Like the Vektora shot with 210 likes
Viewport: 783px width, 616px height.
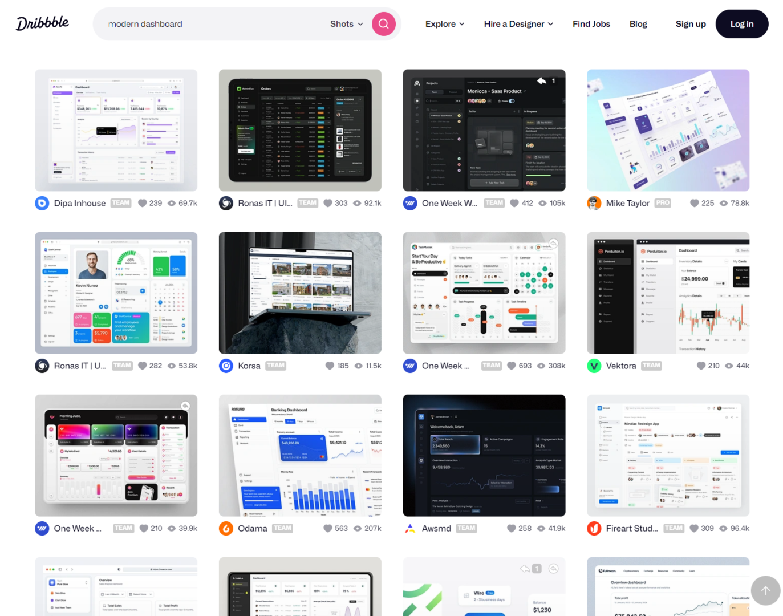[701, 366]
